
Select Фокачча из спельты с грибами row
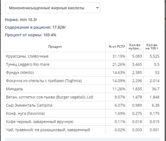click(83, 81)
